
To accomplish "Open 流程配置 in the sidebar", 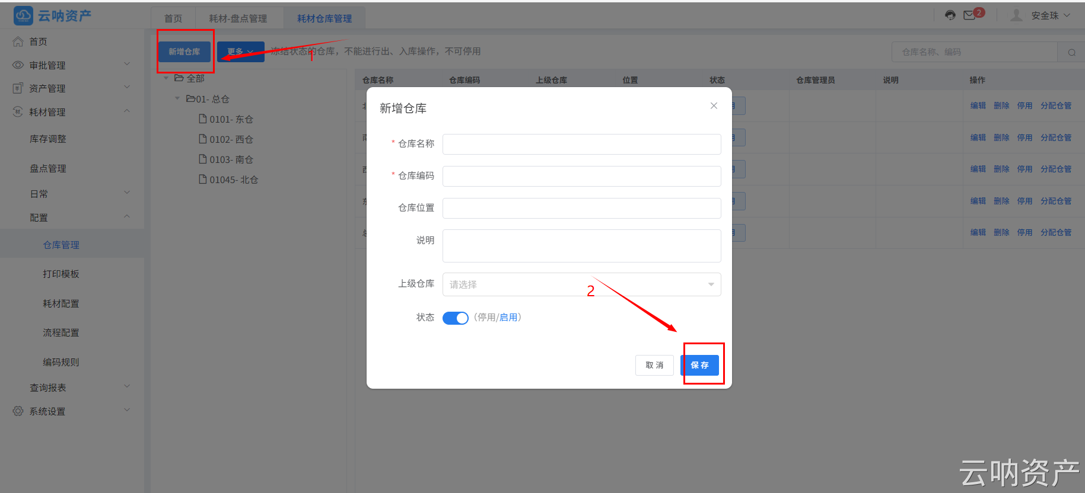I will [x=61, y=332].
